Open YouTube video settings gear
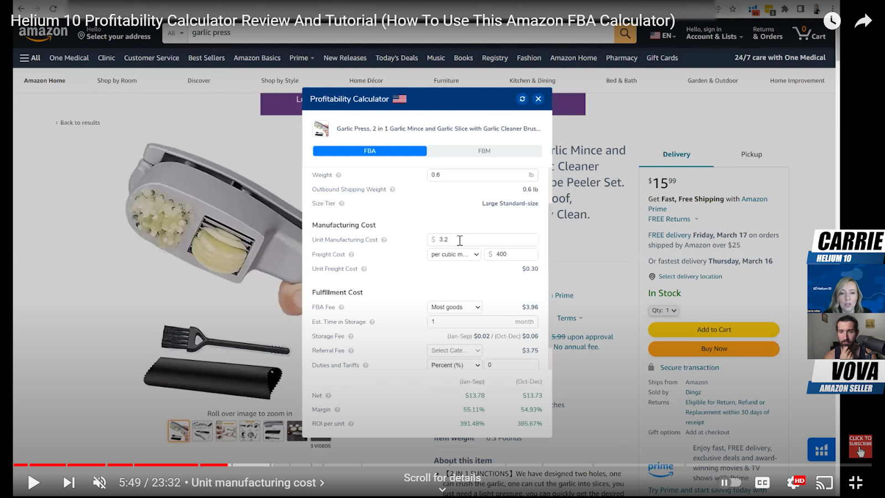Image resolution: width=885 pixels, height=498 pixels. (x=795, y=483)
